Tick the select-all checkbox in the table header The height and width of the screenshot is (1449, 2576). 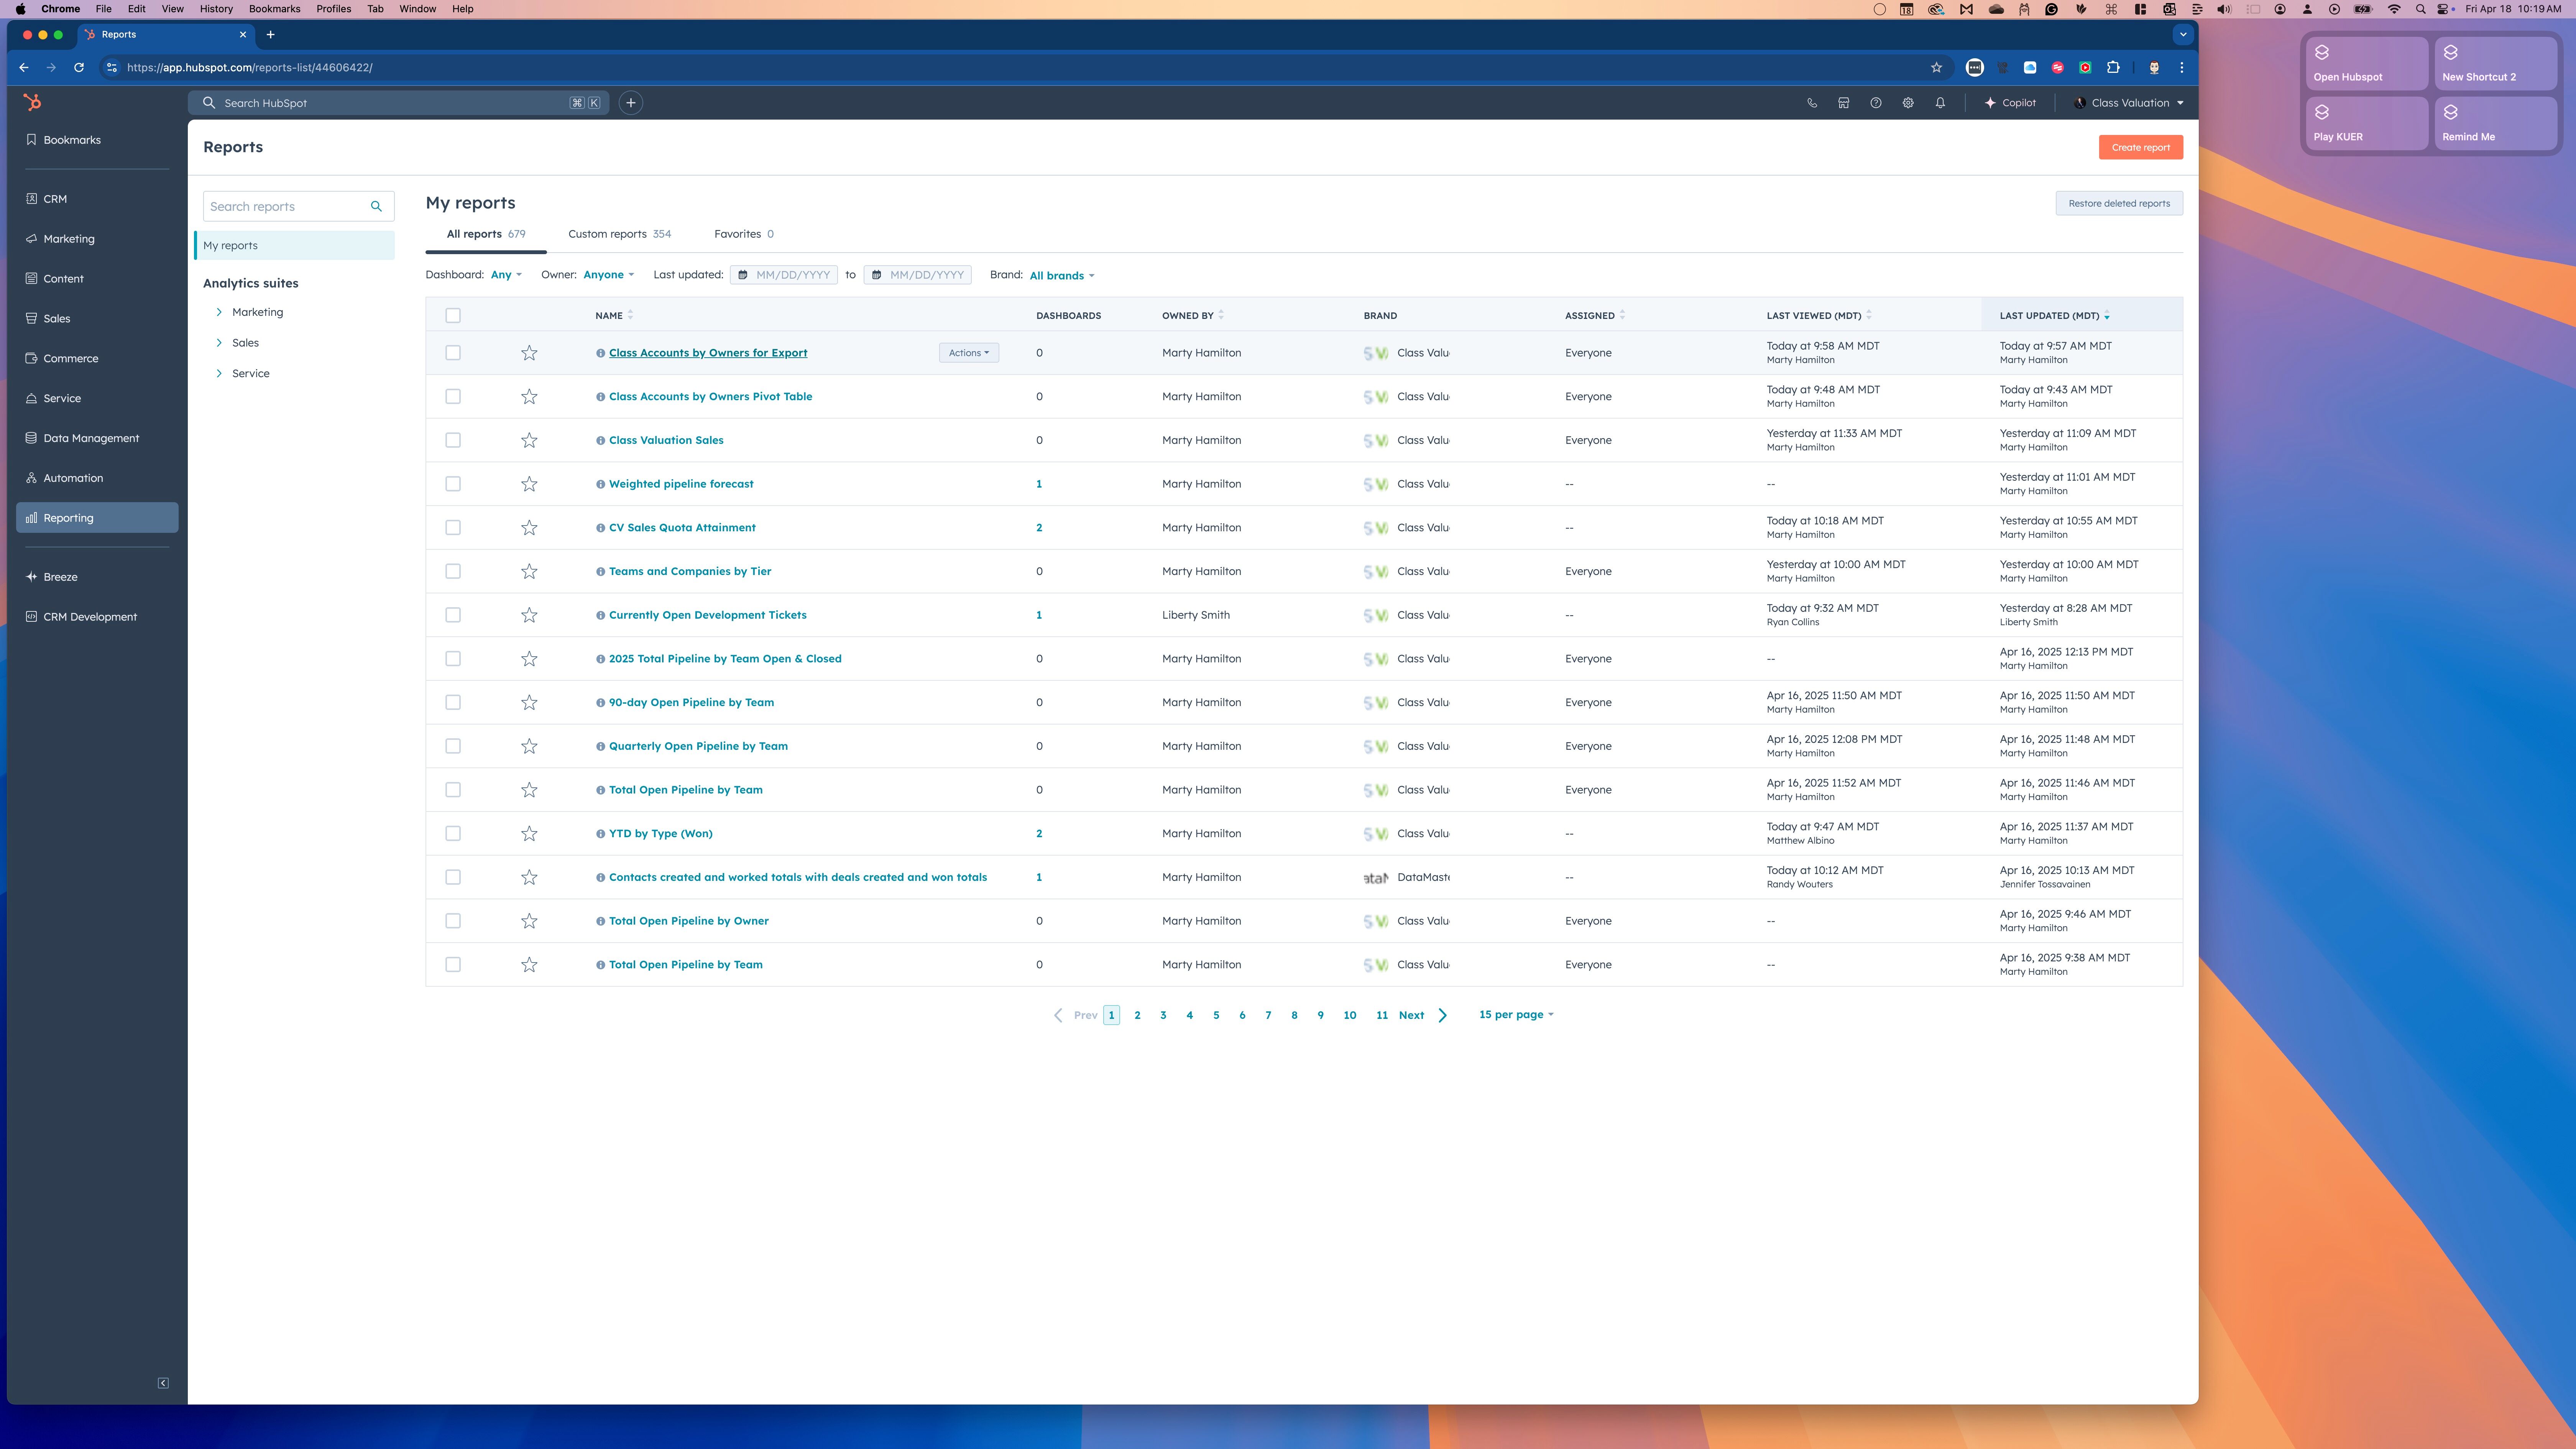coord(453,316)
